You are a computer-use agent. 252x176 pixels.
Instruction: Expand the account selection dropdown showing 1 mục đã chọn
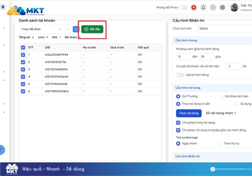(67, 29)
